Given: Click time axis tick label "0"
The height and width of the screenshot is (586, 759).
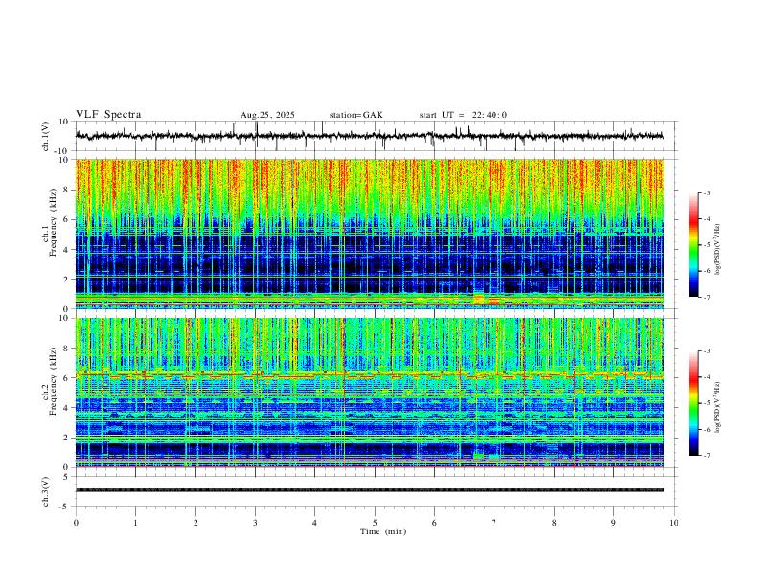Looking at the screenshot, I should (76, 523).
